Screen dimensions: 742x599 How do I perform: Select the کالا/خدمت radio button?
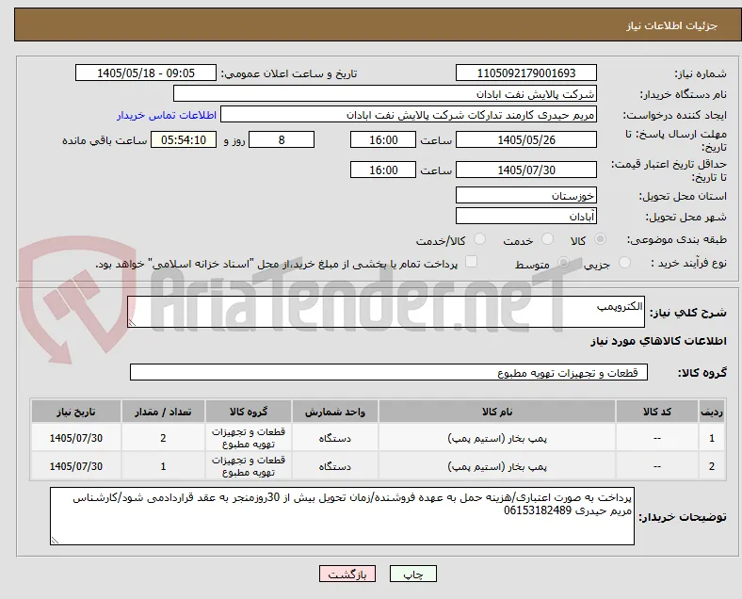coord(479,239)
